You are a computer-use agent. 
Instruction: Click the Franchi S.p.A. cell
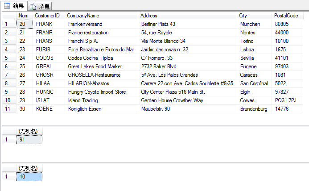click(x=101, y=41)
